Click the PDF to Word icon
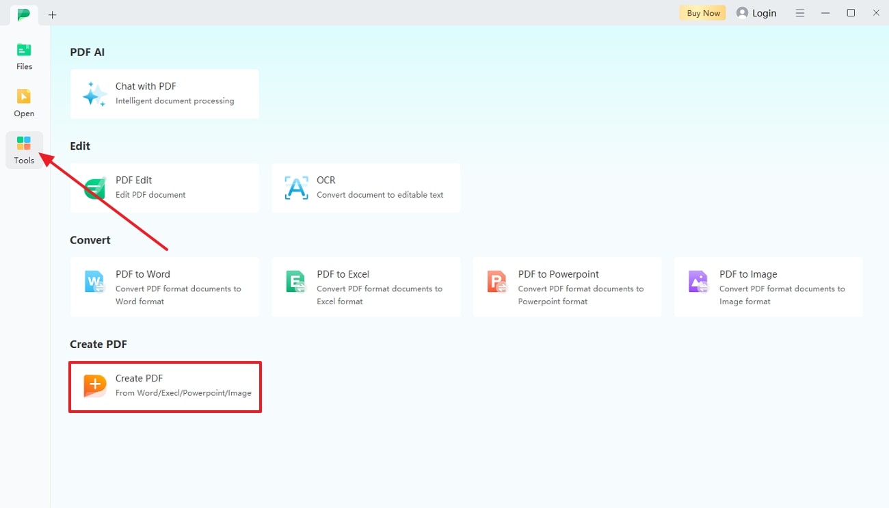 pos(94,282)
